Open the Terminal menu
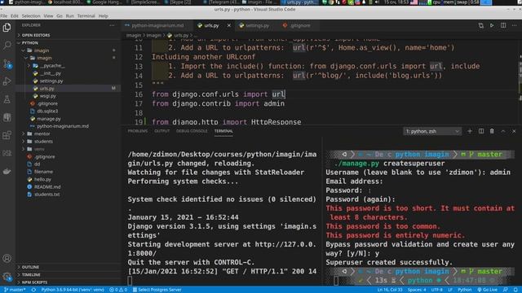Screen dimensions: 522x293 pos(86,15)
